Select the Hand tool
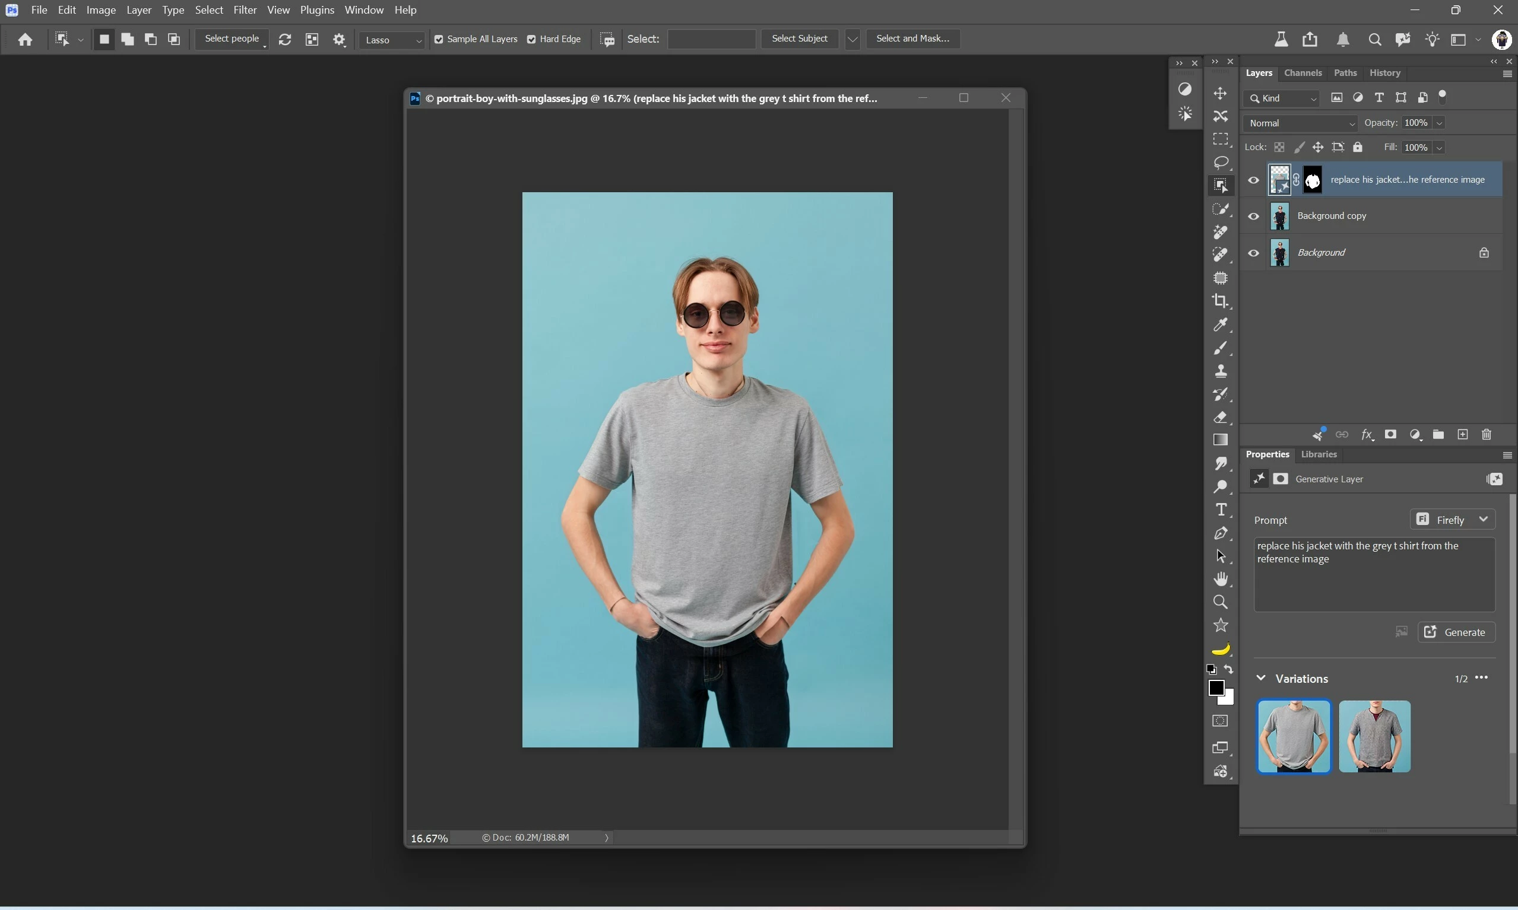The width and height of the screenshot is (1518, 910). tap(1221, 579)
